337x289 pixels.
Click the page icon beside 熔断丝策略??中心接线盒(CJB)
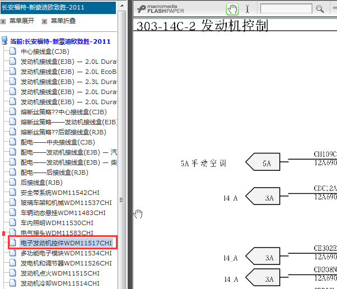tap(13, 111)
